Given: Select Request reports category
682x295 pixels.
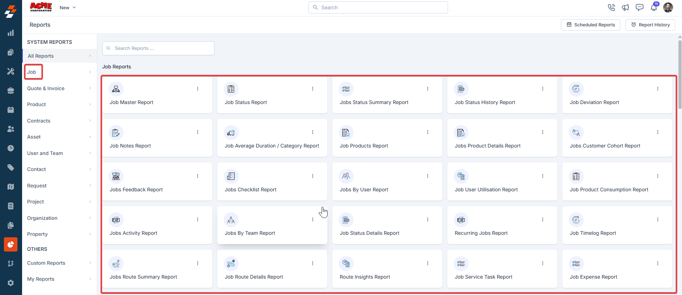Looking at the screenshot, I should click(x=59, y=186).
